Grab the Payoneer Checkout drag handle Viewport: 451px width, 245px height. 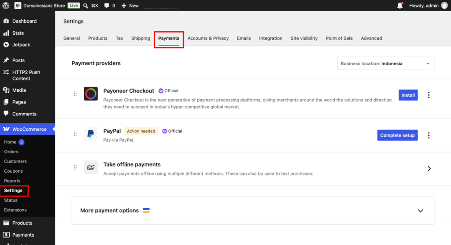click(x=75, y=93)
